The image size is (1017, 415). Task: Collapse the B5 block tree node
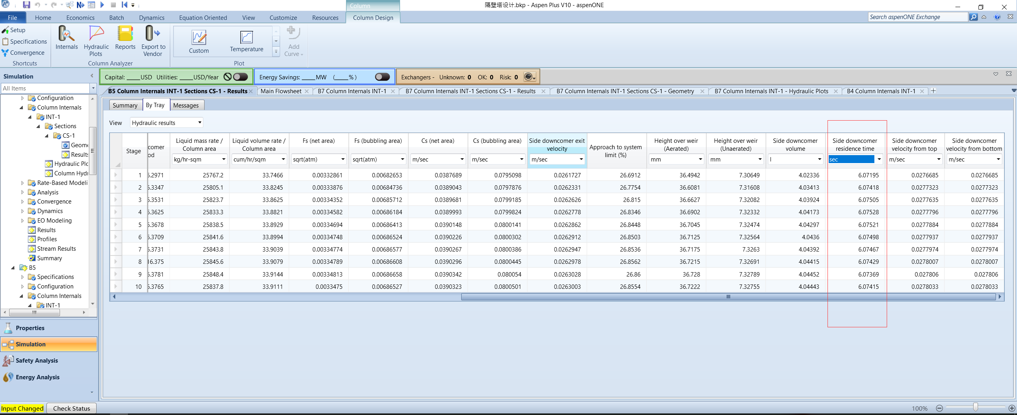tap(13, 268)
